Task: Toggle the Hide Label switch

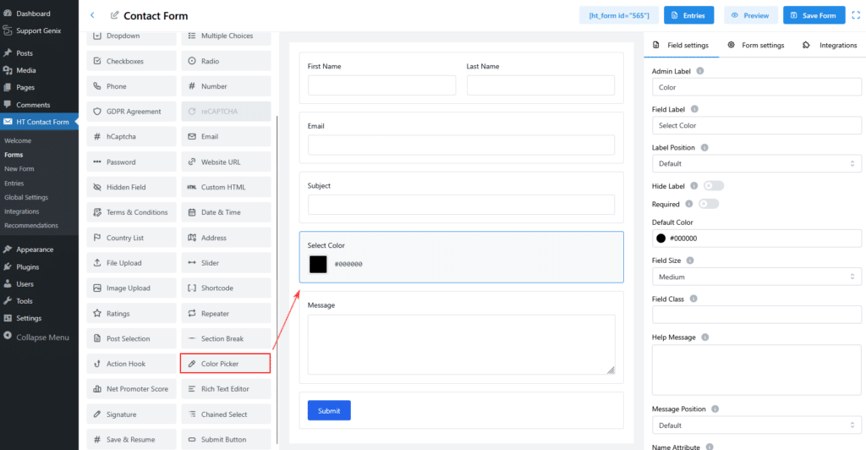Action: coord(713,185)
